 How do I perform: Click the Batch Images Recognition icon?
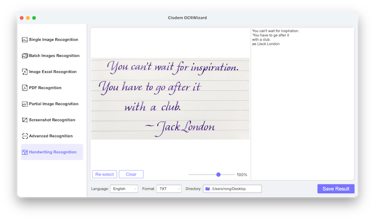(x=25, y=56)
